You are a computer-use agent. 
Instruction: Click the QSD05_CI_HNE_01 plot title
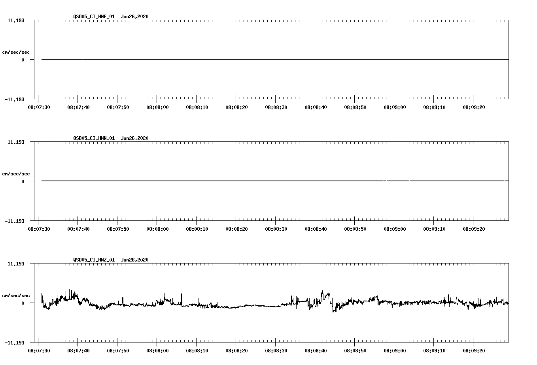[111, 17]
